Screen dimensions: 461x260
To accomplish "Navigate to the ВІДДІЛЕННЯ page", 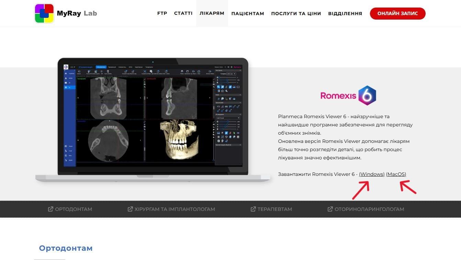I will pos(345,14).
